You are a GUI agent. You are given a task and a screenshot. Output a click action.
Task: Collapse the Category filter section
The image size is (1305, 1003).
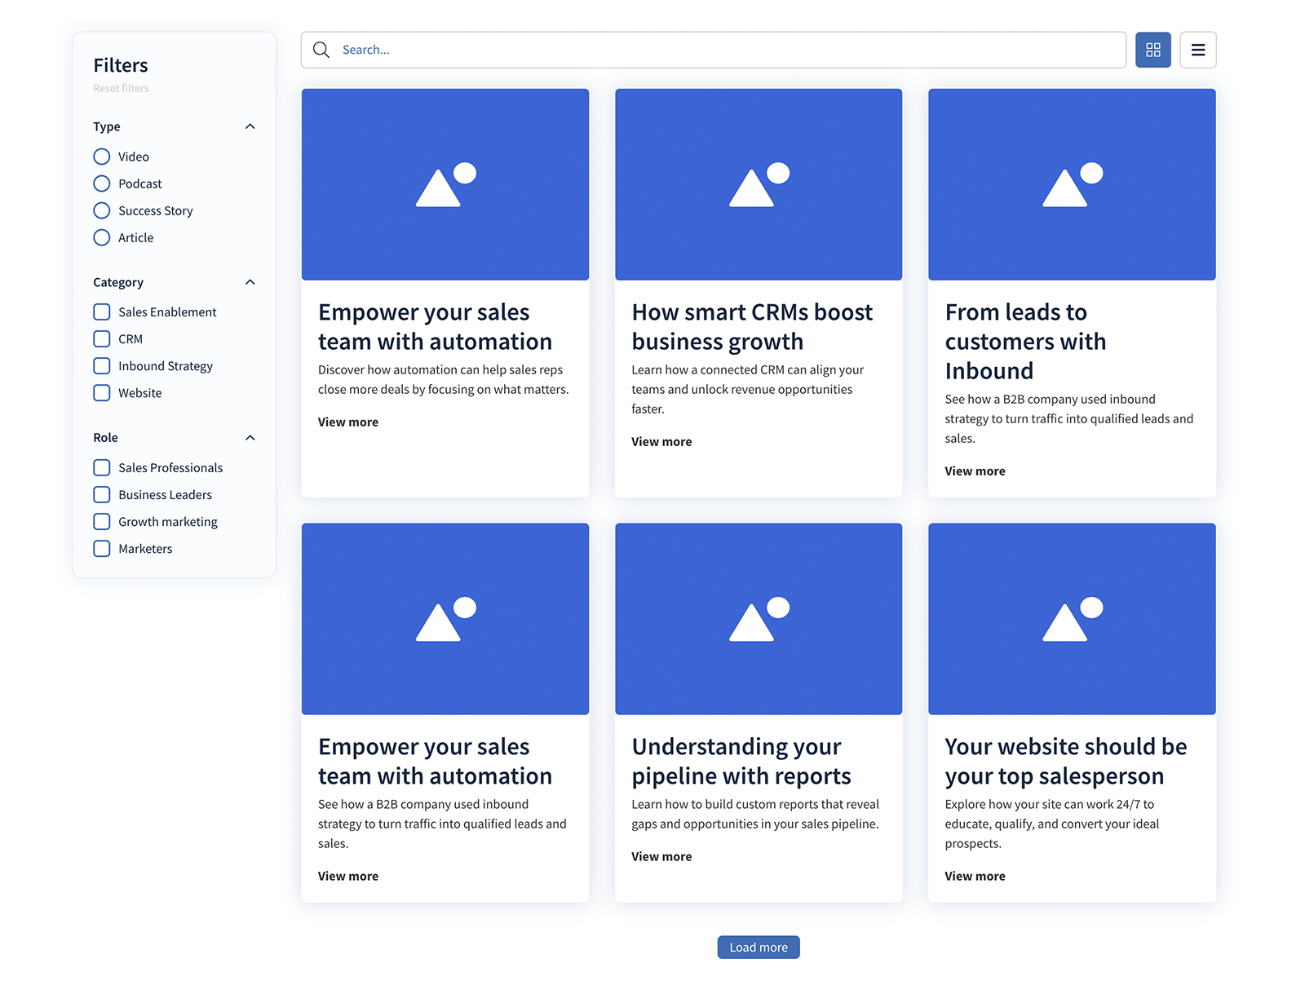click(250, 282)
